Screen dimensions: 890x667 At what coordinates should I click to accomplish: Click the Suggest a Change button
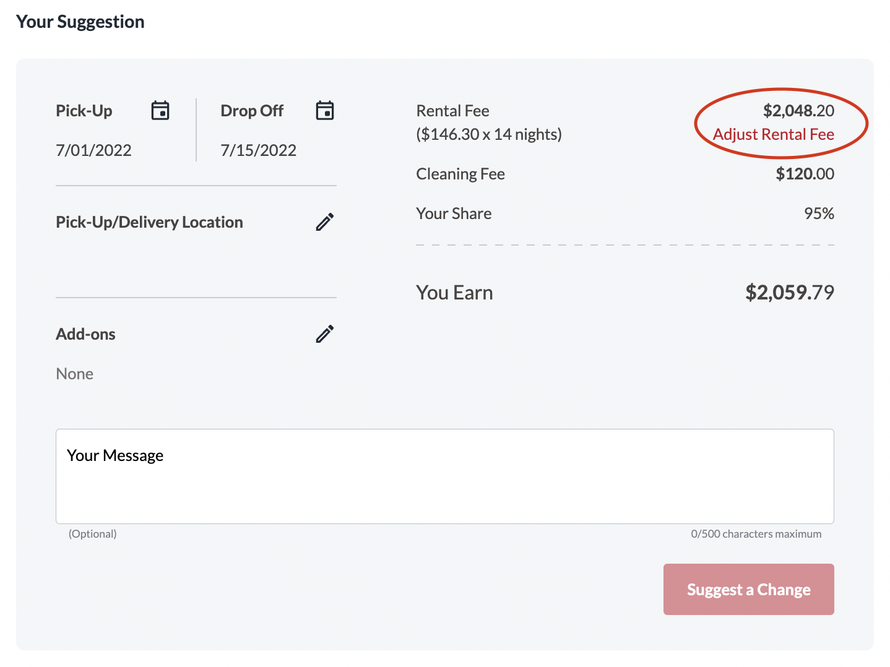[749, 589]
